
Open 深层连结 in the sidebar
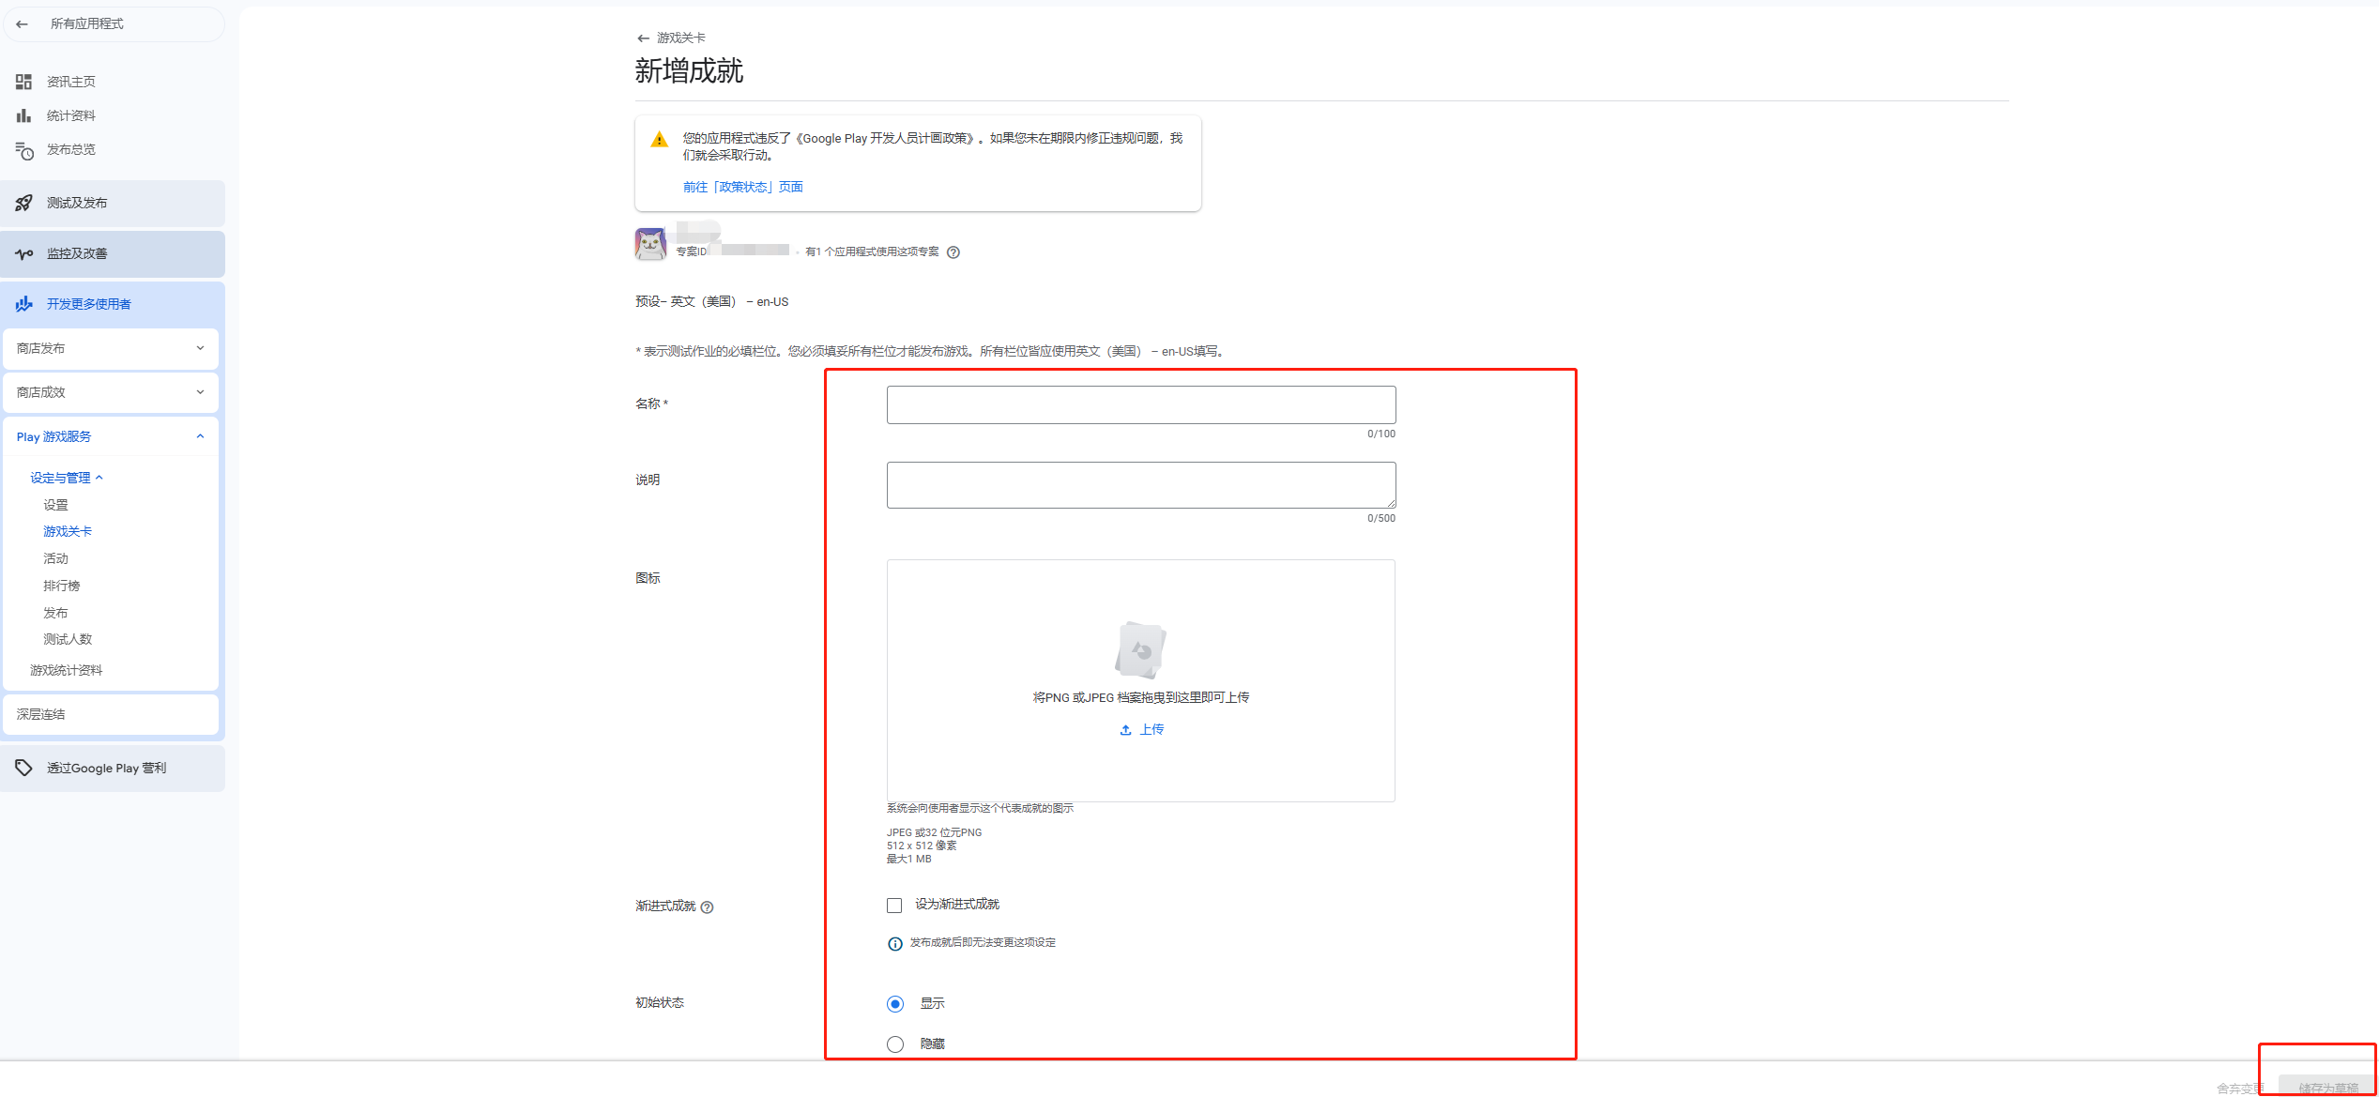[111, 714]
